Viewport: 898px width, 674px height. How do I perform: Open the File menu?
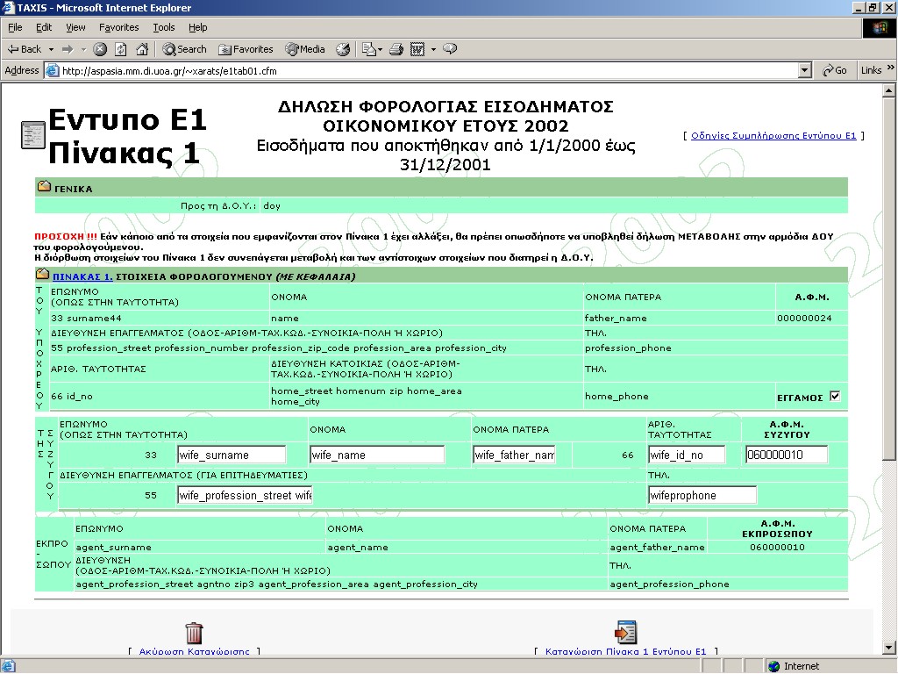click(16, 27)
